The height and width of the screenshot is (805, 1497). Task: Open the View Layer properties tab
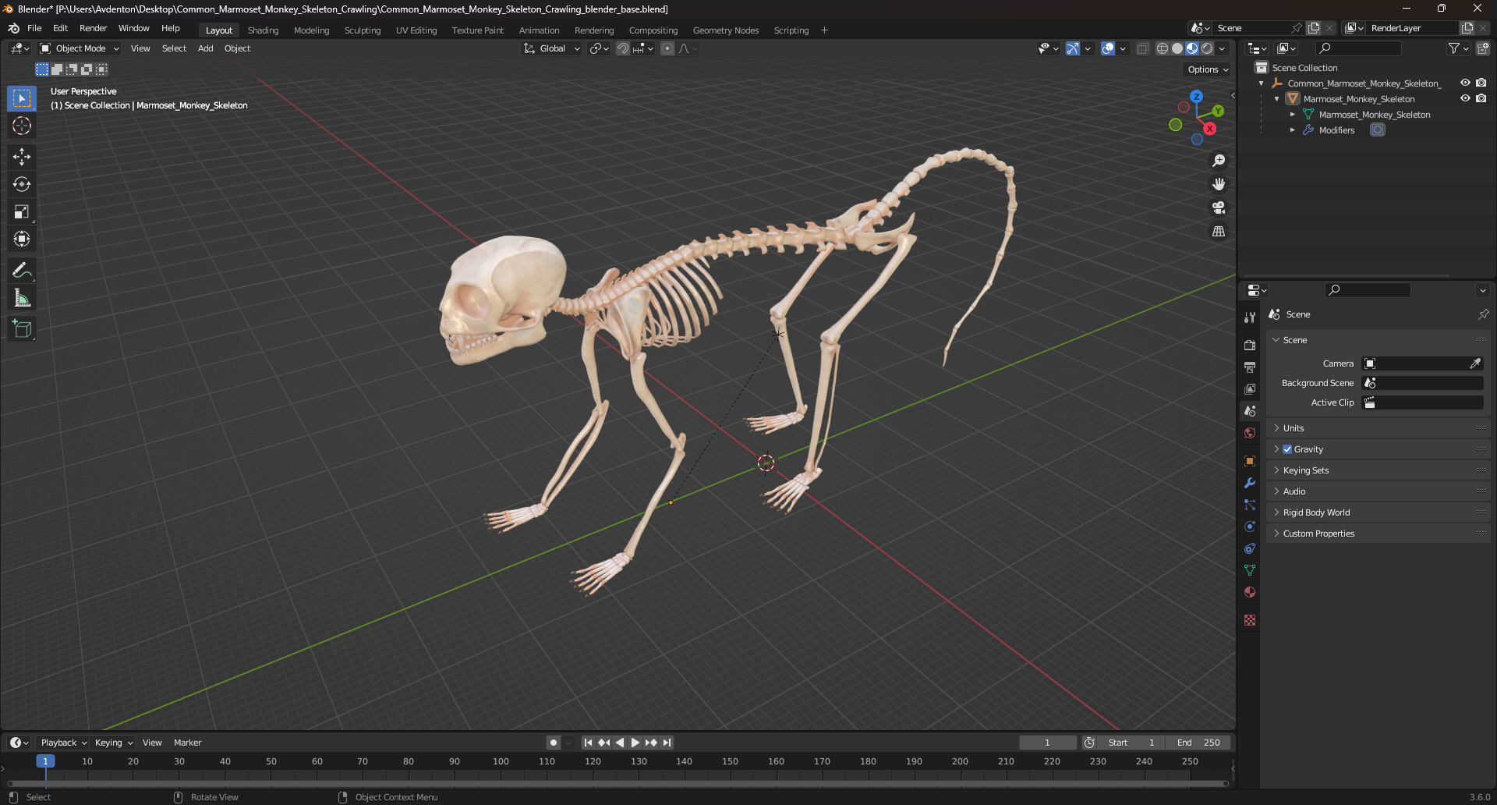click(x=1250, y=388)
